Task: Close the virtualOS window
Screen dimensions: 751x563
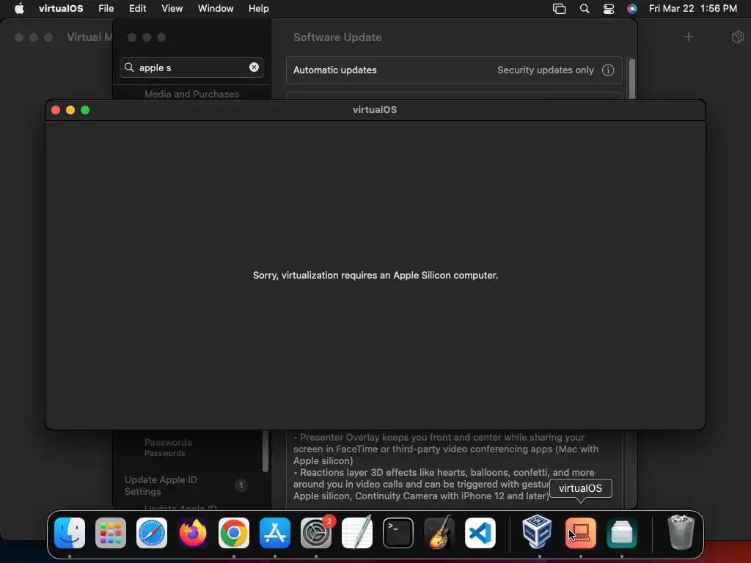Action: [56, 110]
